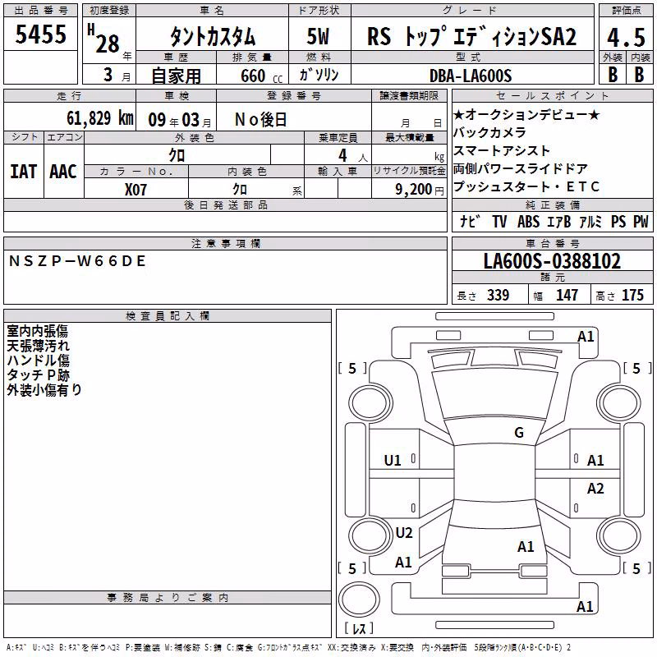
Task: Click ナビ in genuine equipment
Action: (470, 221)
